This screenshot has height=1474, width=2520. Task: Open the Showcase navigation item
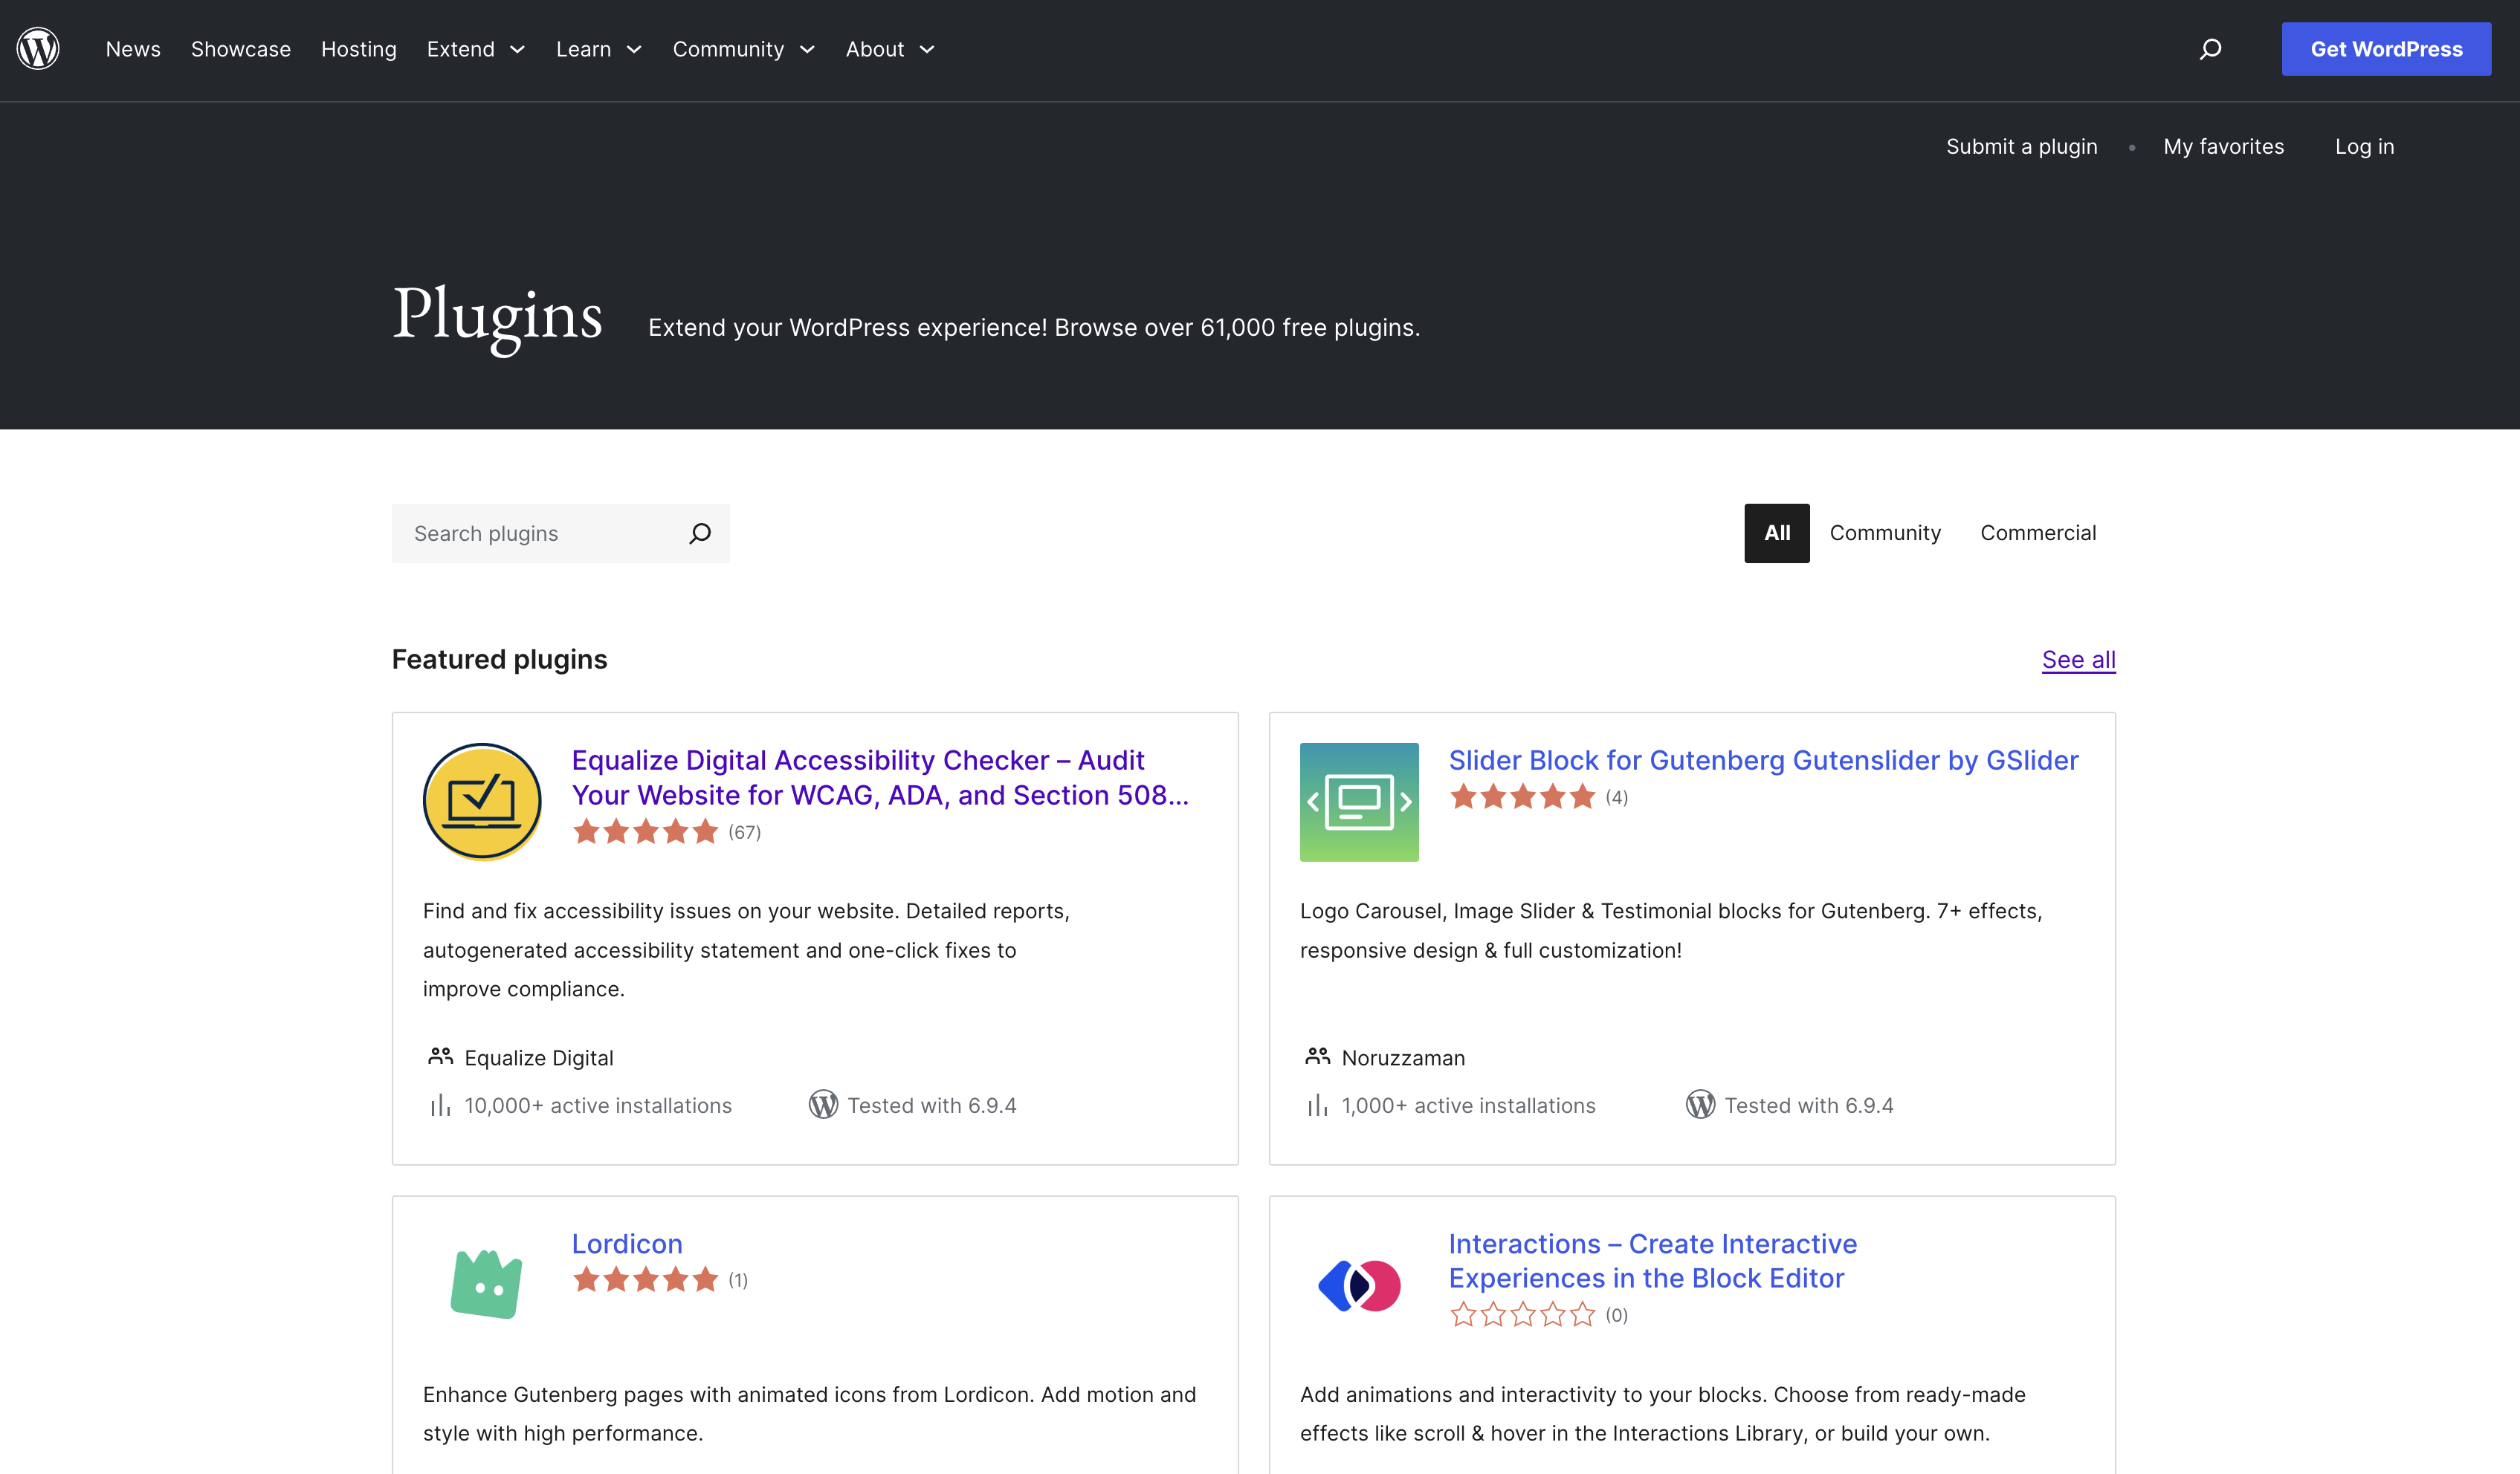[241, 49]
